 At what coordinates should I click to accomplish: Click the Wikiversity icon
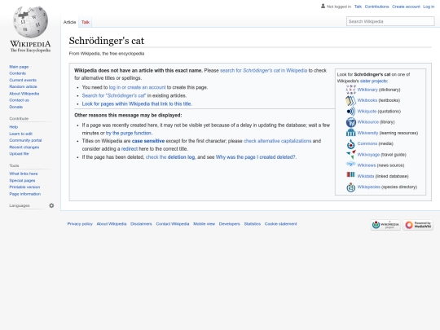[350, 133]
